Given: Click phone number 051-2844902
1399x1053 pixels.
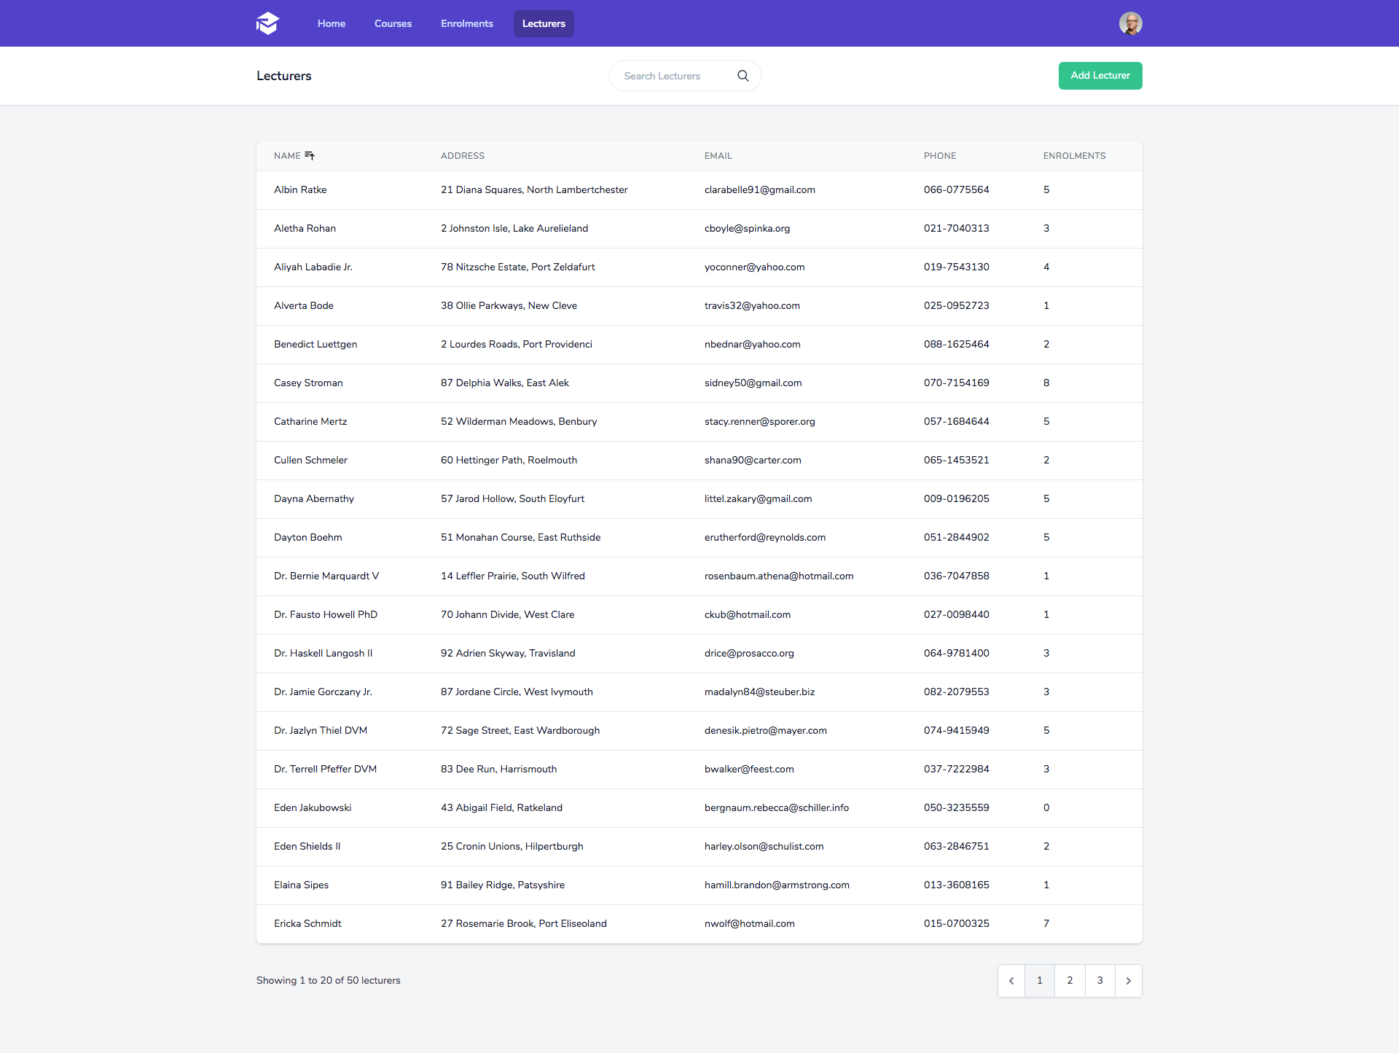Looking at the screenshot, I should coord(957,538).
